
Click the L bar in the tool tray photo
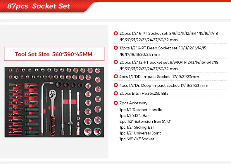[x=45, y=108]
